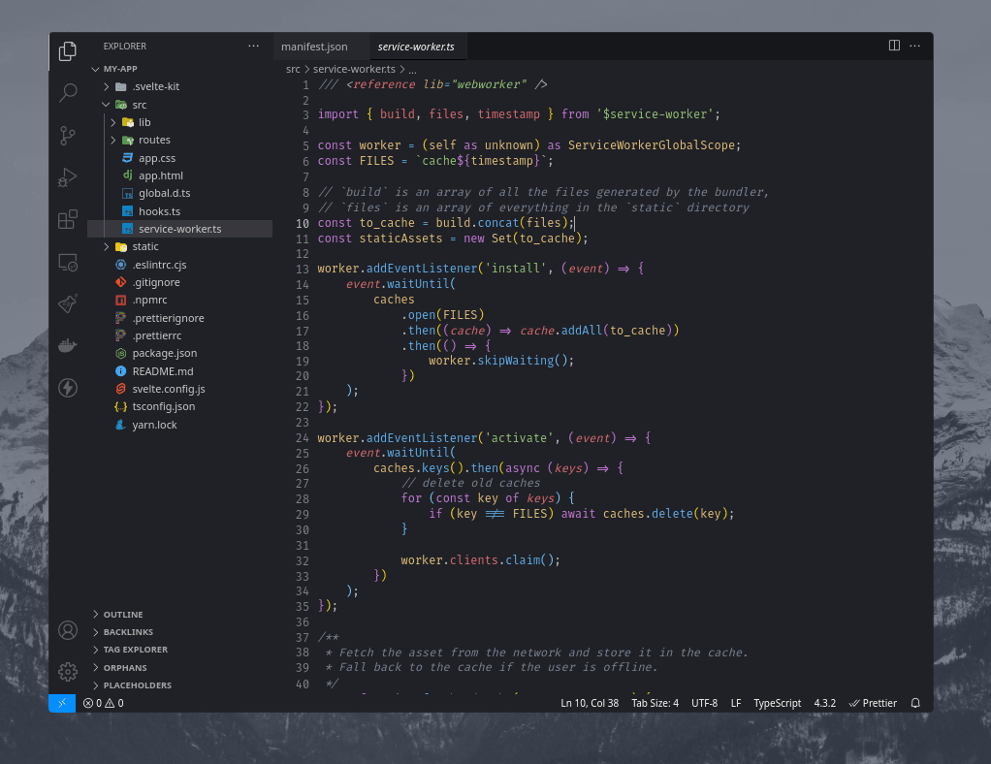
Task: Click the Manage settings gear icon
Action: coord(68,671)
